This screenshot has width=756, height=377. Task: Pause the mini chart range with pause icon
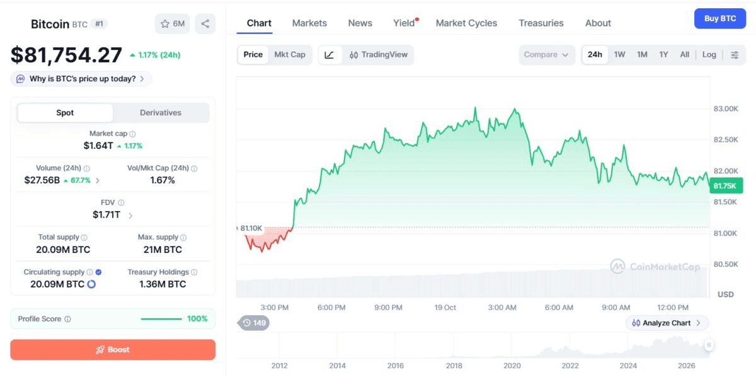click(x=709, y=345)
